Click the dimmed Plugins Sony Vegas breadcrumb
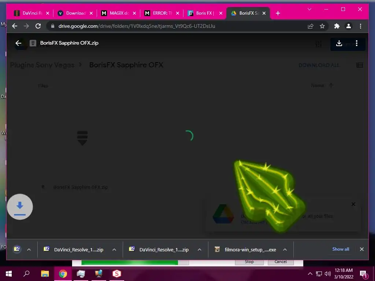The height and width of the screenshot is (281, 375). click(x=42, y=65)
